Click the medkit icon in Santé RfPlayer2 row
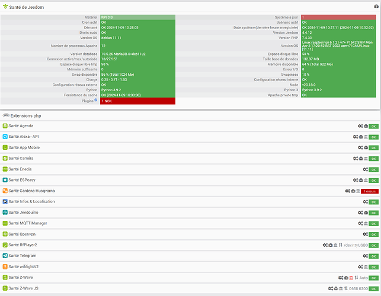 point(331,245)
